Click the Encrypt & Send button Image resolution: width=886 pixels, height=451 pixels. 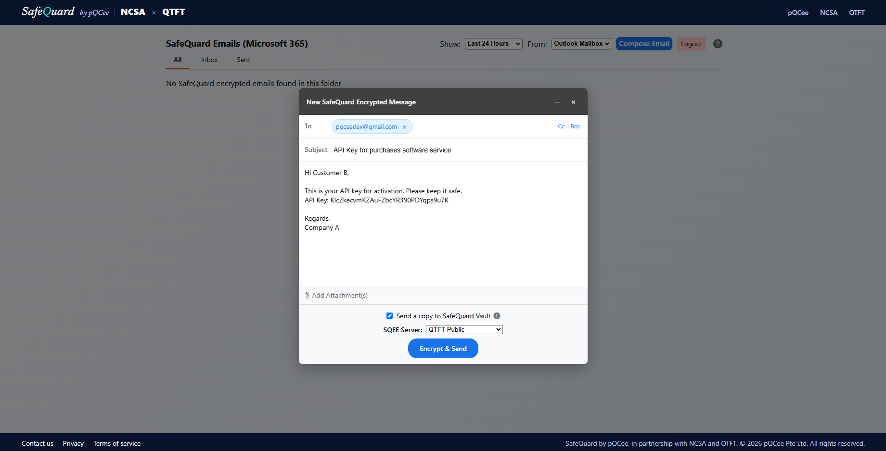pyautogui.click(x=443, y=349)
